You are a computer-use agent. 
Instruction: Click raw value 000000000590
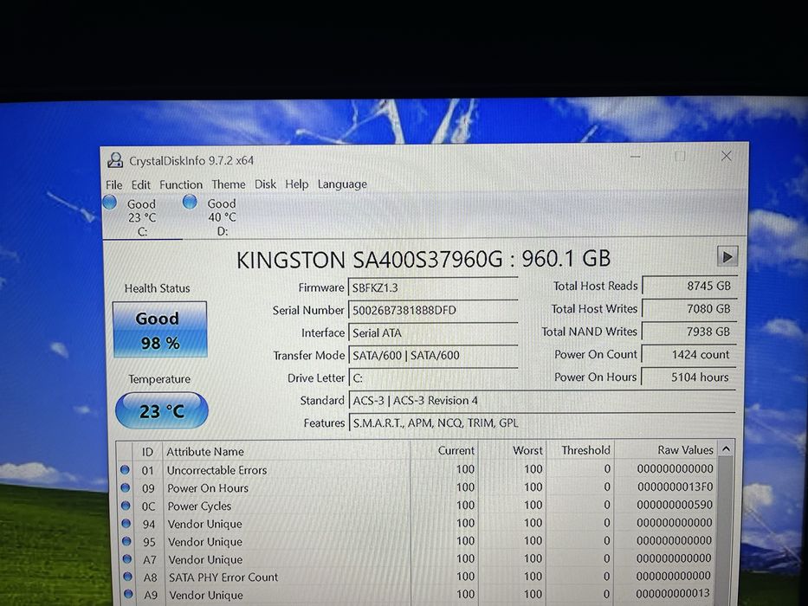675,505
